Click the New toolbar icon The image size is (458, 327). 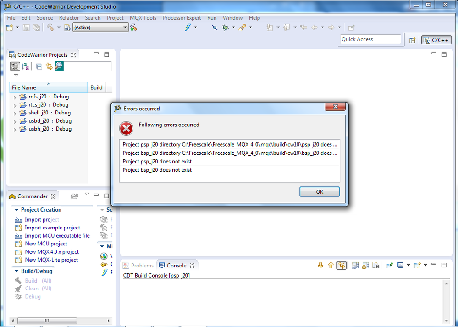click(10, 27)
